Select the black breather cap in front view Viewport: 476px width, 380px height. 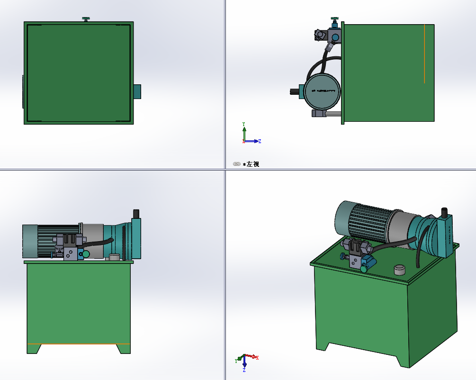[136, 214]
